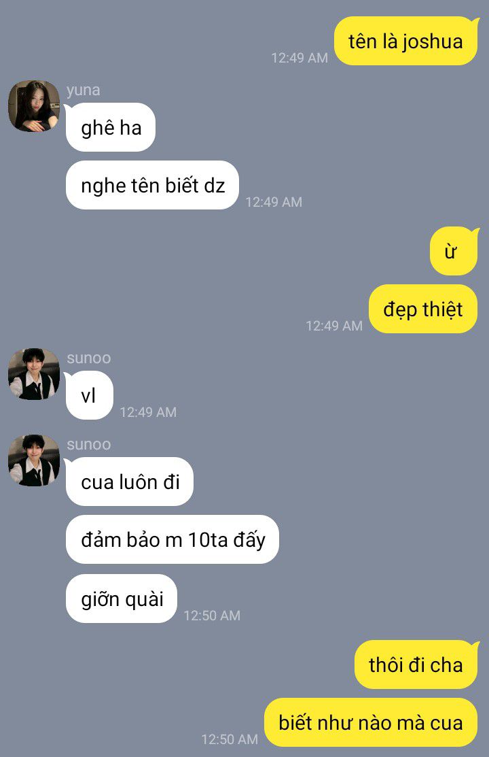Tap the 12:49 AM timestamp next to "vl"

[148, 412]
